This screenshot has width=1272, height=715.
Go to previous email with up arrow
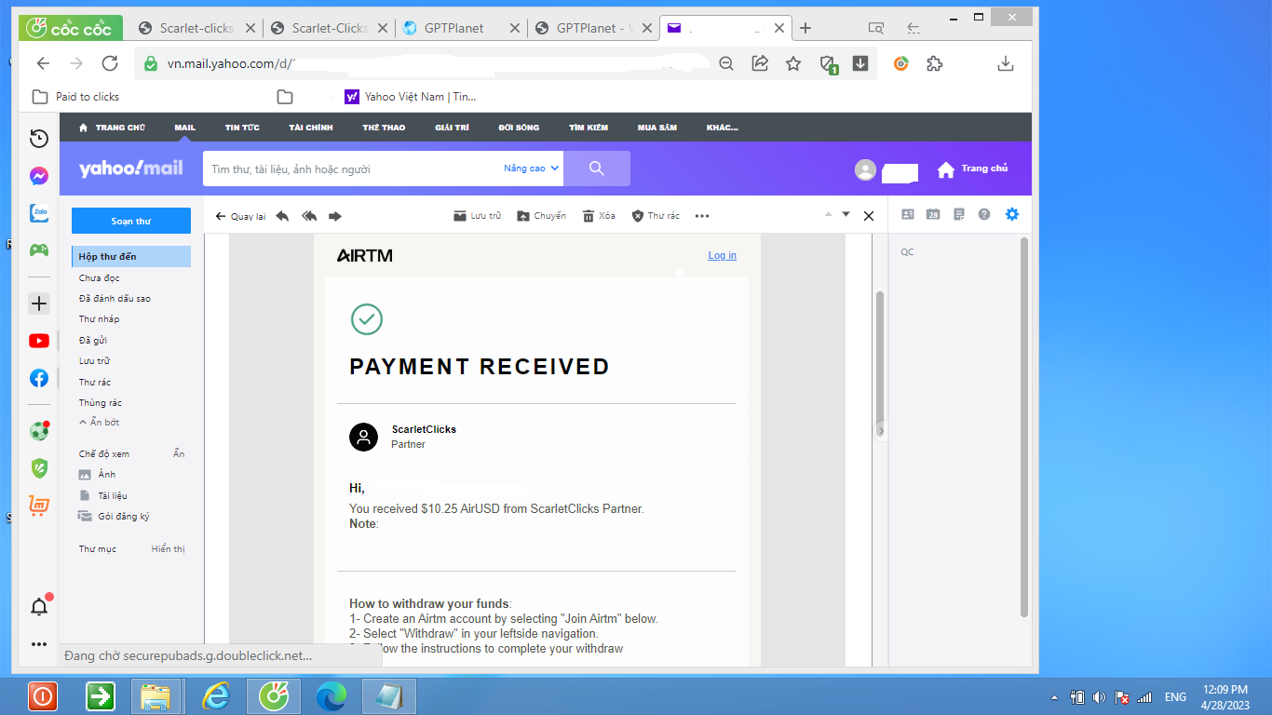[827, 214]
